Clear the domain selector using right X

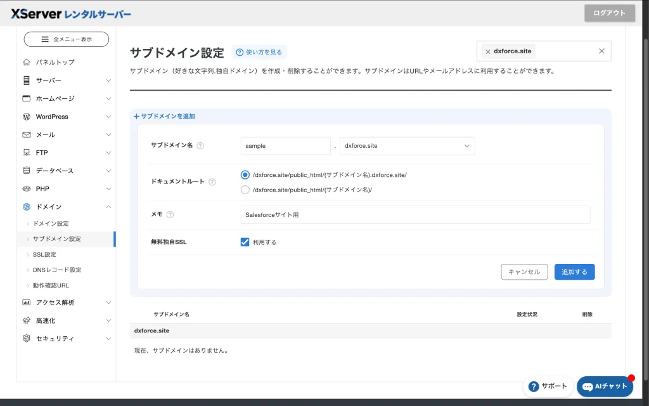pos(601,51)
